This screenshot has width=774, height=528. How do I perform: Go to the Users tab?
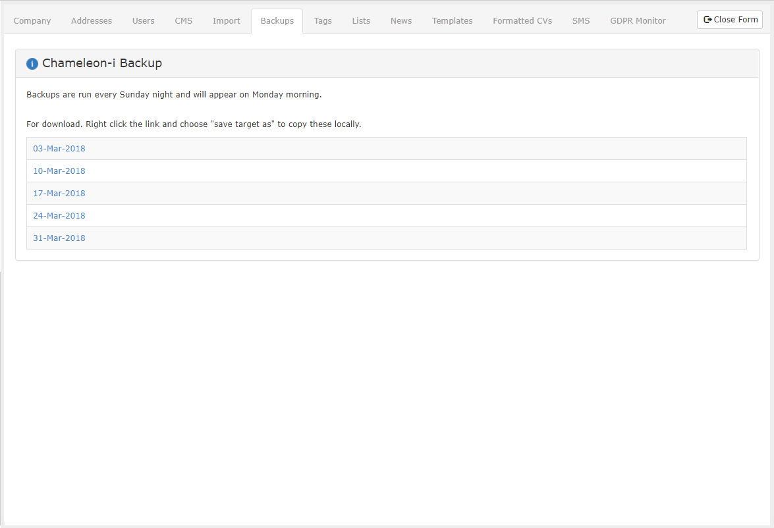click(x=143, y=20)
